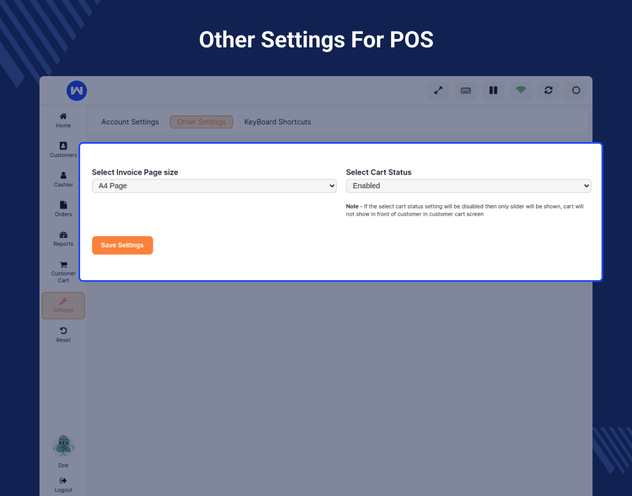Open the Select Cart Status dropdown

[x=468, y=185]
